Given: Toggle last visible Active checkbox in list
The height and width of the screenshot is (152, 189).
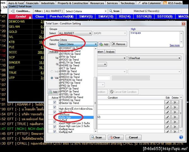Looking at the screenshot, I should click(x=54, y=132).
